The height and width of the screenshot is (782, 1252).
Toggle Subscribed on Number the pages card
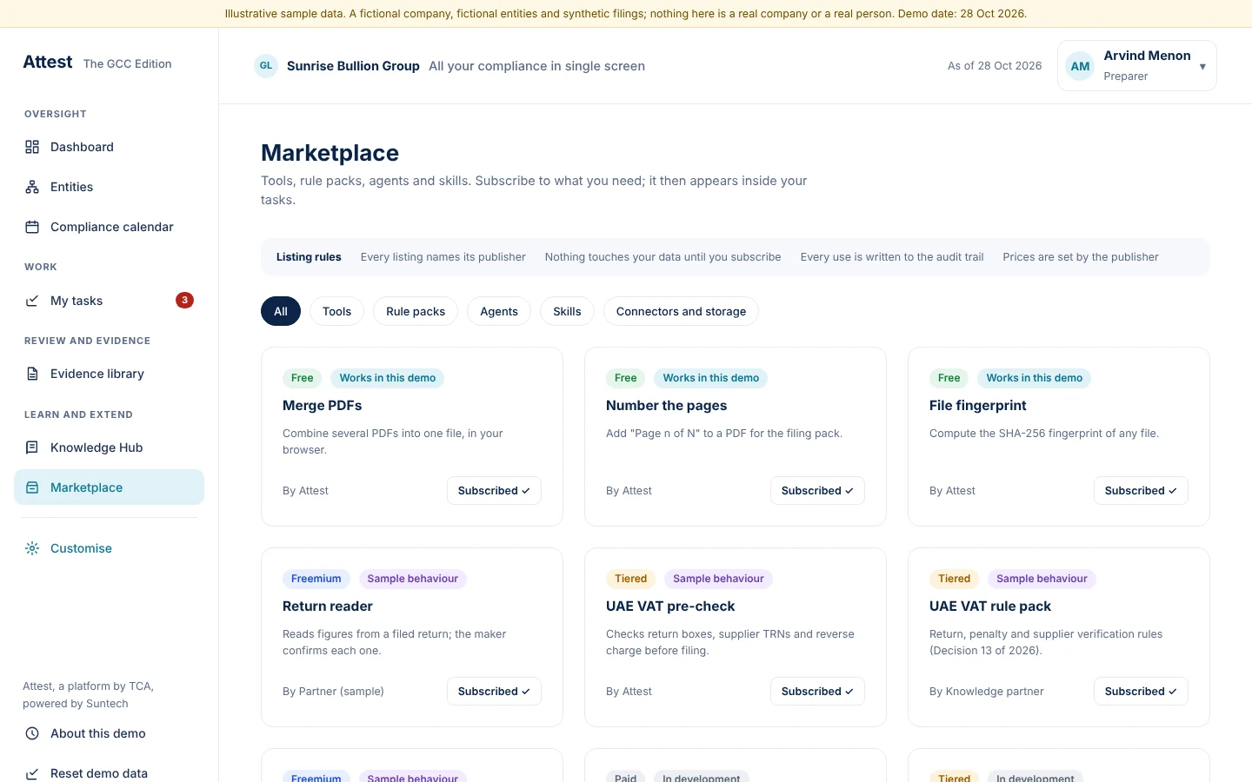click(x=817, y=491)
